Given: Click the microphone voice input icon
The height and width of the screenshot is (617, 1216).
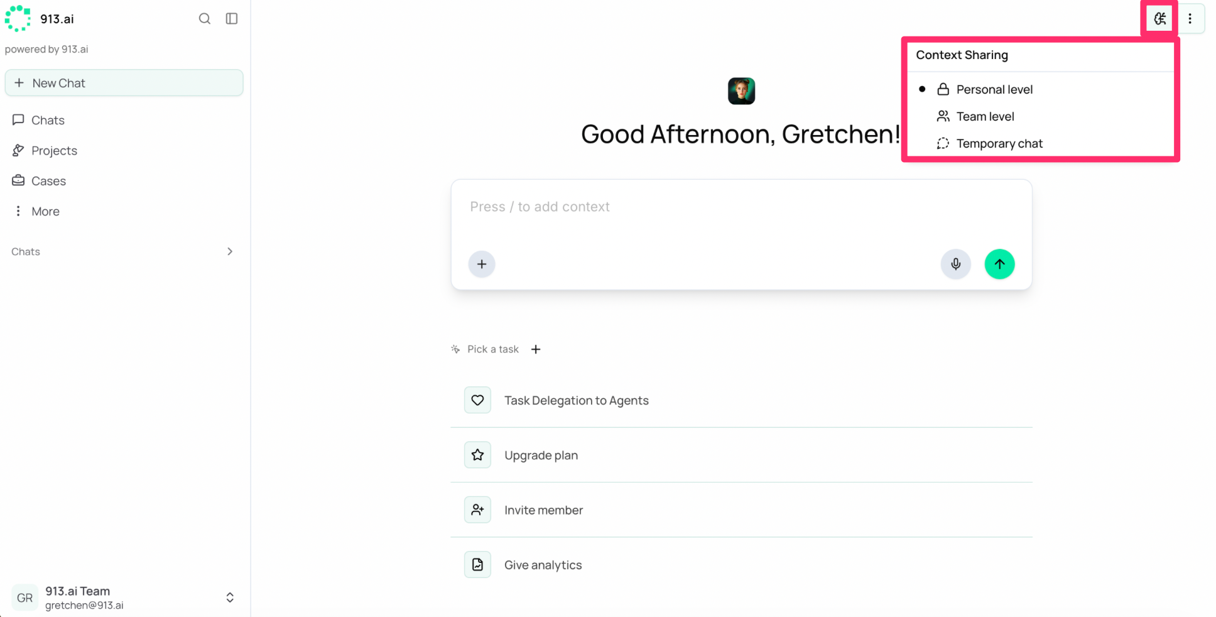Looking at the screenshot, I should tap(955, 264).
